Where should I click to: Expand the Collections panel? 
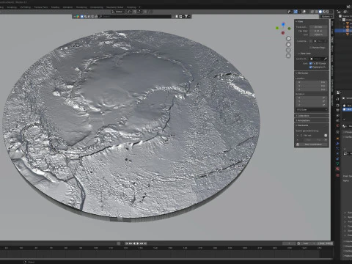pos(312,116)
